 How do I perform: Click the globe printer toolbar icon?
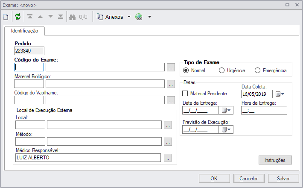[139, 17]
